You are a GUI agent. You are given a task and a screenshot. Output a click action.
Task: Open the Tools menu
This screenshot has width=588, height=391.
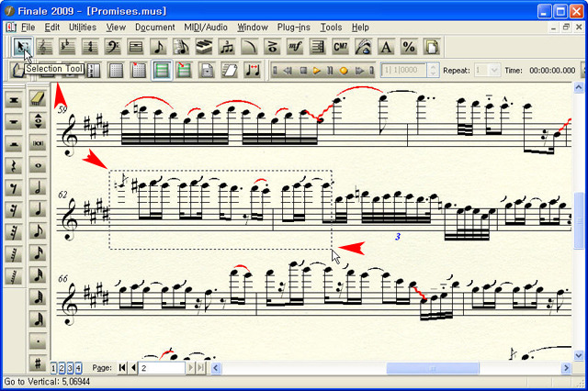tap(331, 28)
